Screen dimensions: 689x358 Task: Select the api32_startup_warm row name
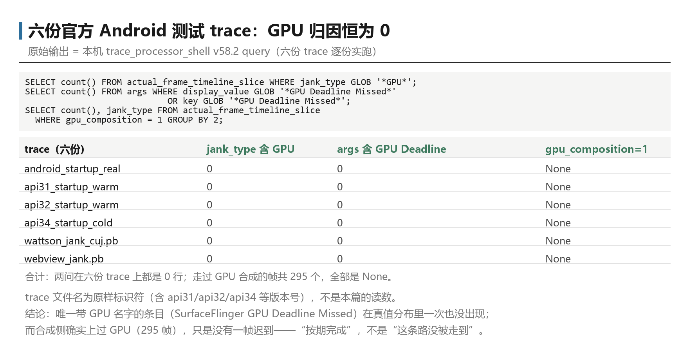(71, 205)
